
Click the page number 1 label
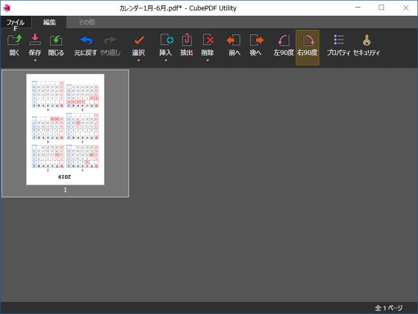click(65, 190)
